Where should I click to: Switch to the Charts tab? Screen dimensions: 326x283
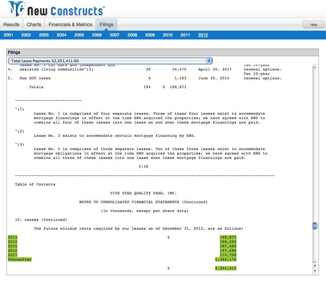(x=34, y=24)
